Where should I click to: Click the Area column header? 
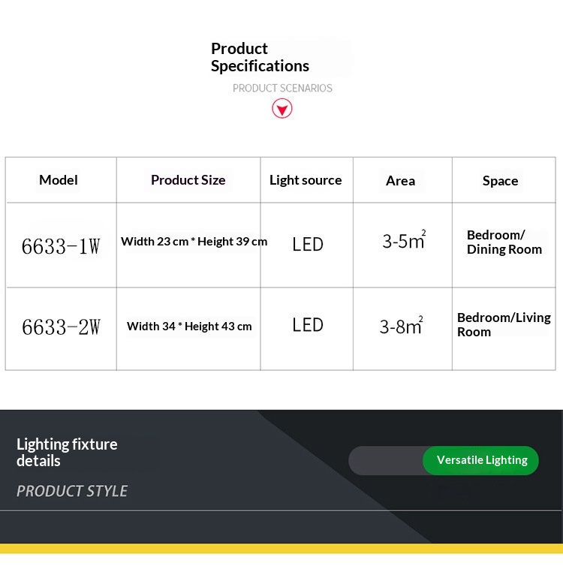[400, 181]
